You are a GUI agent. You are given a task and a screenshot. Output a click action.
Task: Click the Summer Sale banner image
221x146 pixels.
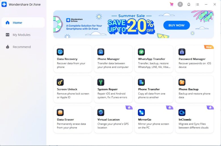pyautogui.click(x=133, y=24)
